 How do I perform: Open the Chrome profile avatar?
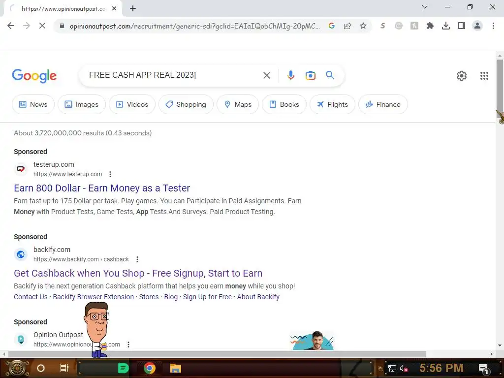click(x=477, y=26)
